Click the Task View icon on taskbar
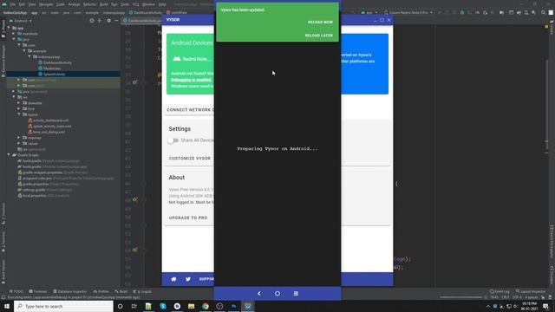The image size is (555, 312). click(x=134, y=306)
